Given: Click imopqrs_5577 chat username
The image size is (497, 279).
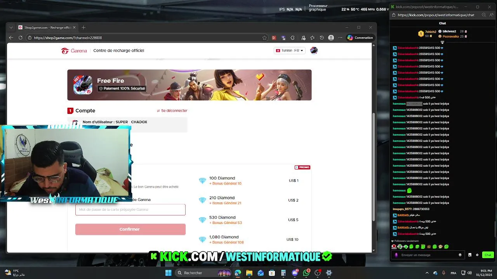Looking at the screenshot, I should pyautogui.click(x=403, y=209).
